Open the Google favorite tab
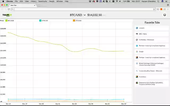This screenshot has width=170, height=106. 152,52
